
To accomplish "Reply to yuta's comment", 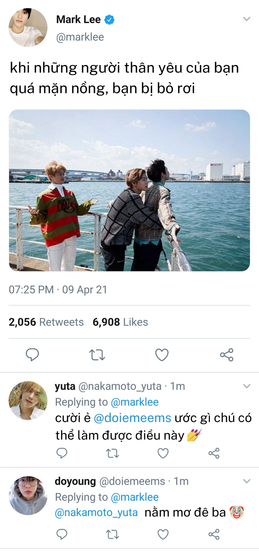I will [62, 453].
